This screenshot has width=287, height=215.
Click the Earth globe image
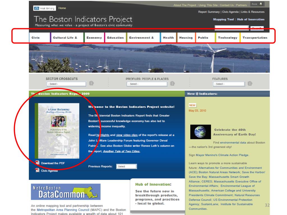click(200, 132)
